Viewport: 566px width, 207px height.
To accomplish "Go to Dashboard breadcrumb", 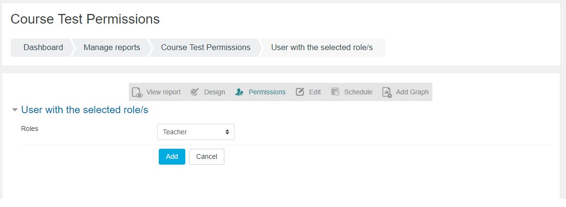I will [43, 48].
